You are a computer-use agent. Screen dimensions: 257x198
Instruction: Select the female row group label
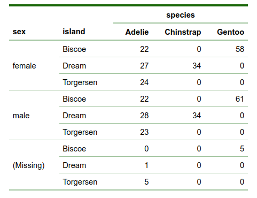pyautogui.click(x=25, y=66)
